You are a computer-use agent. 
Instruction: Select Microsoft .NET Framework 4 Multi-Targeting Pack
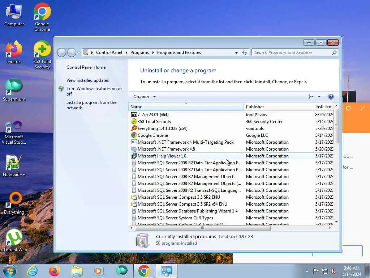(x=231, y=142)
